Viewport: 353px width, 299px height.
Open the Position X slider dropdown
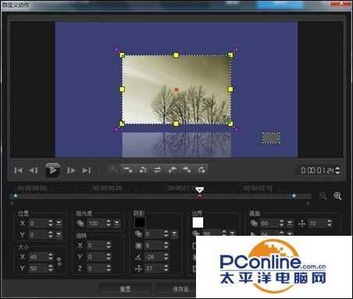[59, 223]
